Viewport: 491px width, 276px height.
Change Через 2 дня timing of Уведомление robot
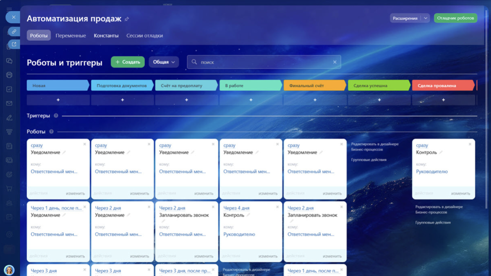tap(108, 208)
